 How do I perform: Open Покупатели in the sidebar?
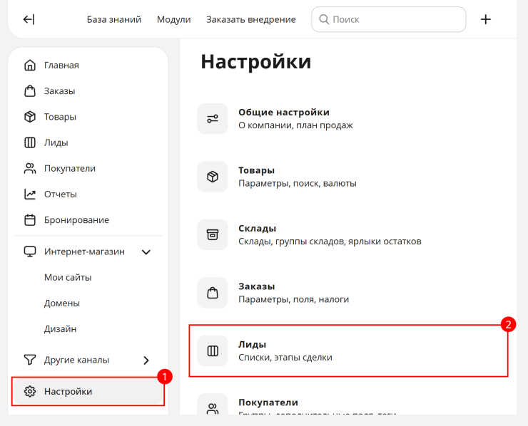[x=70, y=168]
